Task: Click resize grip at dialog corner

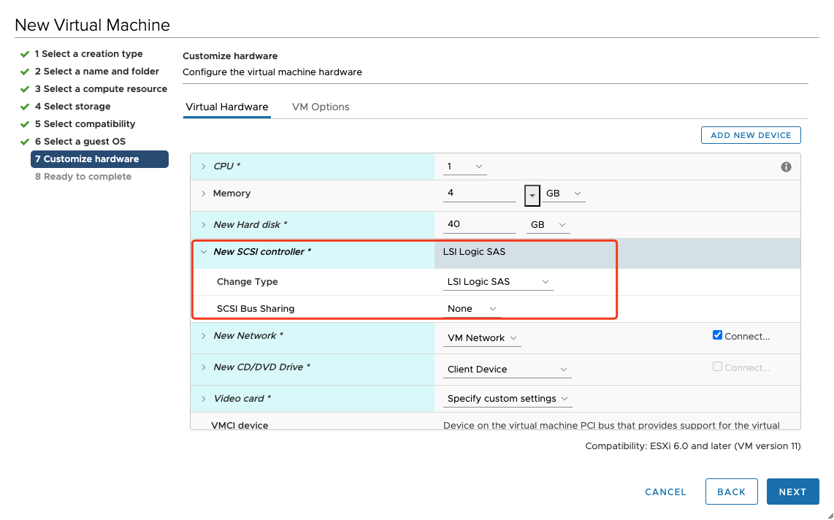Action: pos(829,515)
